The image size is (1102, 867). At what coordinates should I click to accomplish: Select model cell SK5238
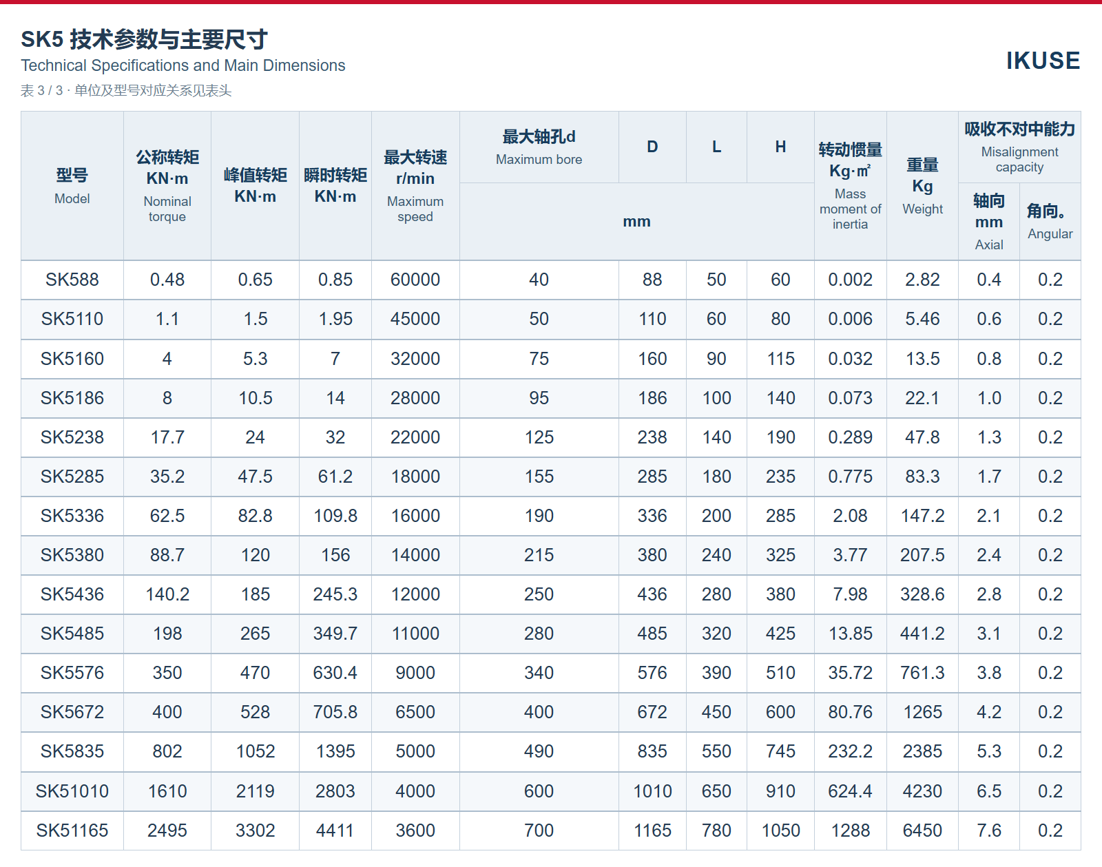[x=72, y=437]
